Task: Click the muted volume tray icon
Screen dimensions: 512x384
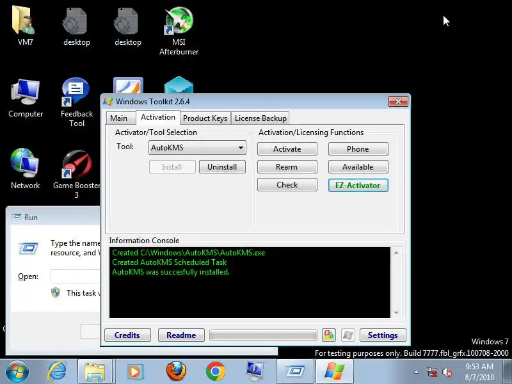Action: (x=447, y=372)
